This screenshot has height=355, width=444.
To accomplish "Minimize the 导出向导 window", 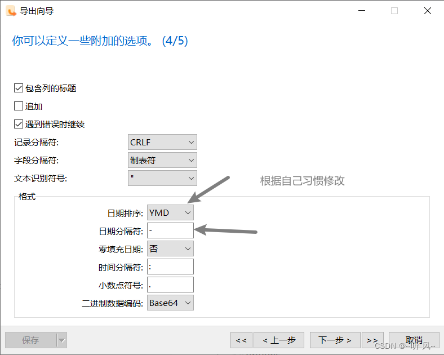I will tap(362, 11).
